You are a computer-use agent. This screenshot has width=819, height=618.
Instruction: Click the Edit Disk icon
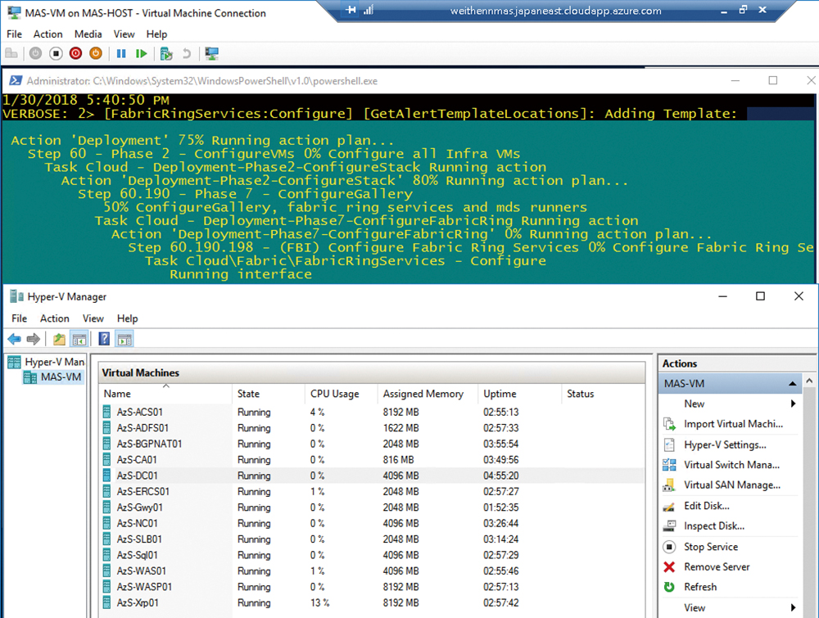click(669, 506)
